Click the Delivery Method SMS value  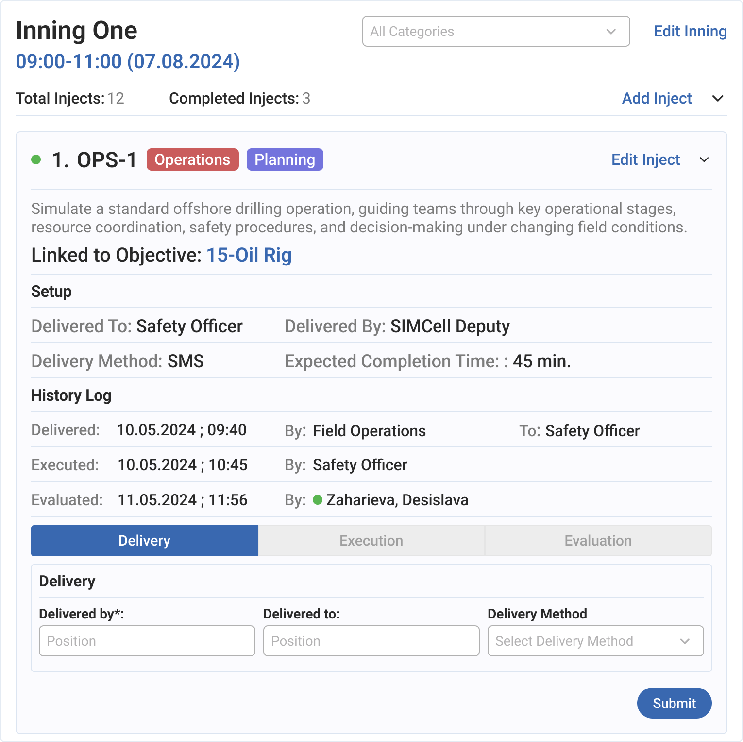(x=186, y=361)
